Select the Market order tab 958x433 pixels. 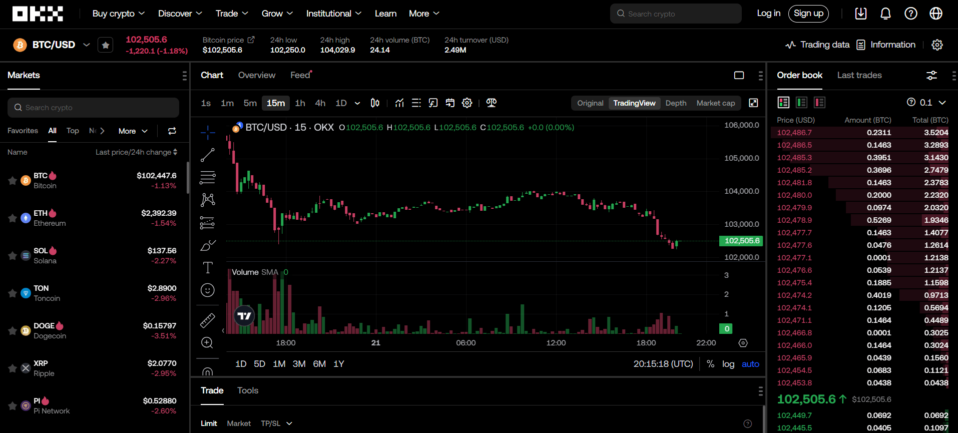pos(239,423)
